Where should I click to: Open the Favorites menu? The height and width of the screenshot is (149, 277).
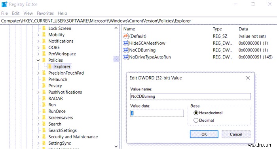[x=45, y=13]
